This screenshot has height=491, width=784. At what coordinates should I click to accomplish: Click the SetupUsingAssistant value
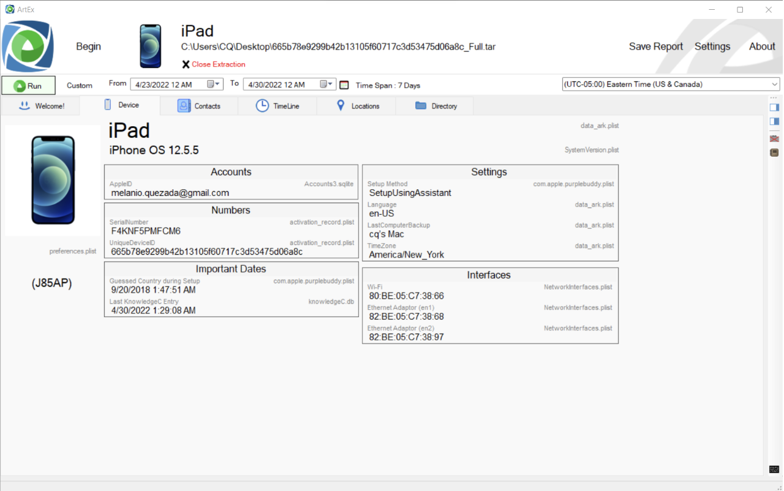410,193
